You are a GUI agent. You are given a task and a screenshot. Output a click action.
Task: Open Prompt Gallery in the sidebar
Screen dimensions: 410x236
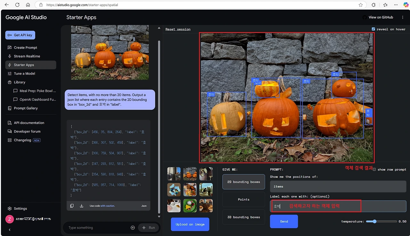[x=26, y=108]
